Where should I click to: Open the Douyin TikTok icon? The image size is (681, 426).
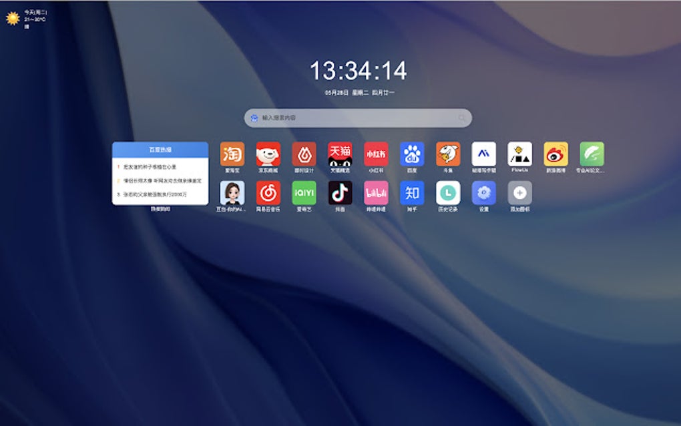[x=340, y=193]
